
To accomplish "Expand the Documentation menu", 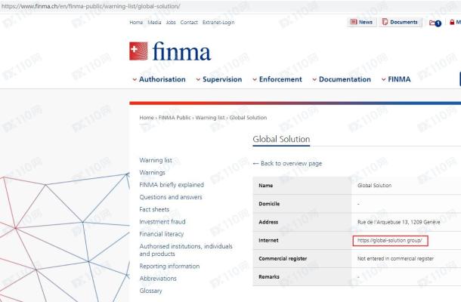I will point(342,79).
